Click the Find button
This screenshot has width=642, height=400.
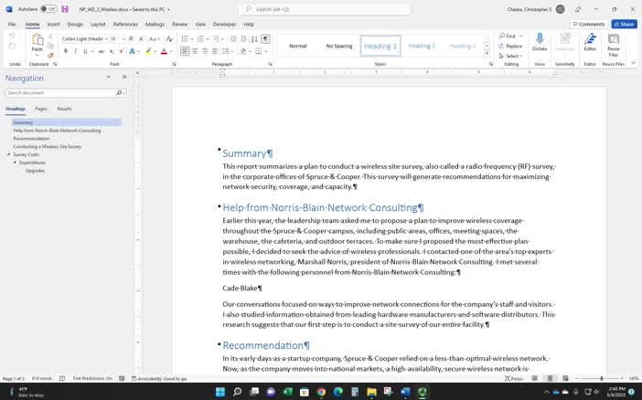point(508,36)
